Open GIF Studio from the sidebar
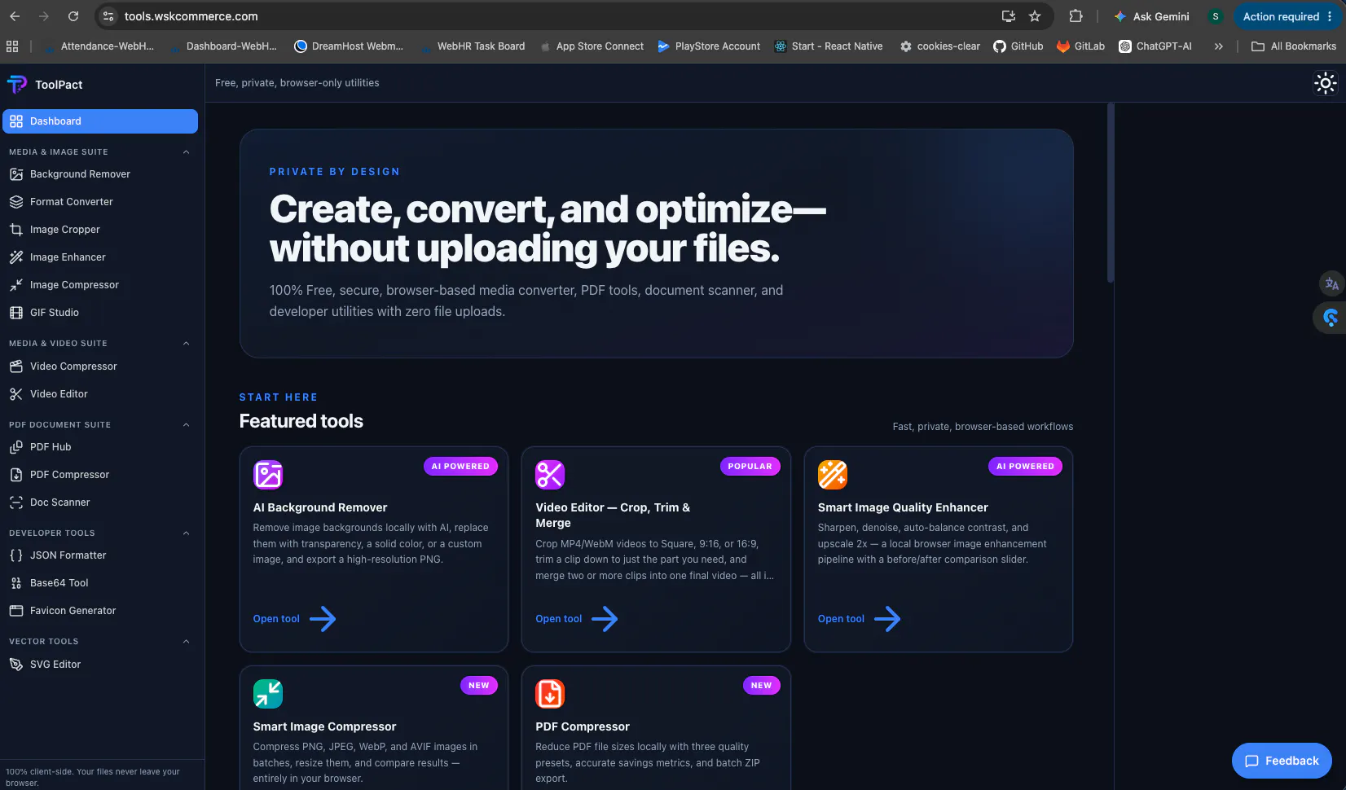Screen dimensions: 1346x790 point(100,313)
